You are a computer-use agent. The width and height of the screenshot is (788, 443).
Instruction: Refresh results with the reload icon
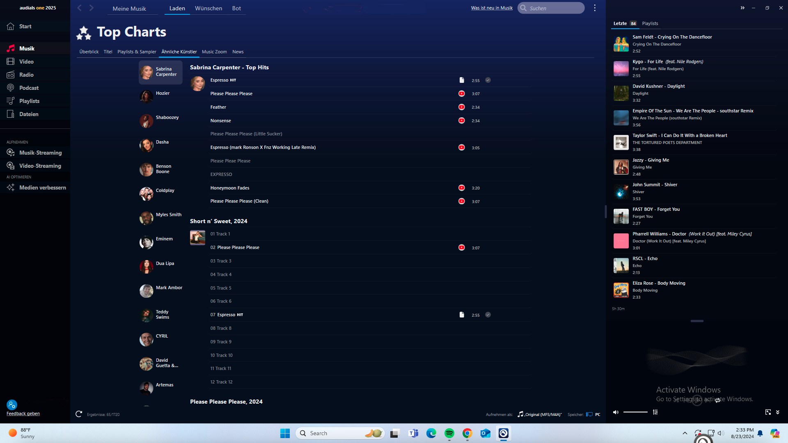[79, 414]
